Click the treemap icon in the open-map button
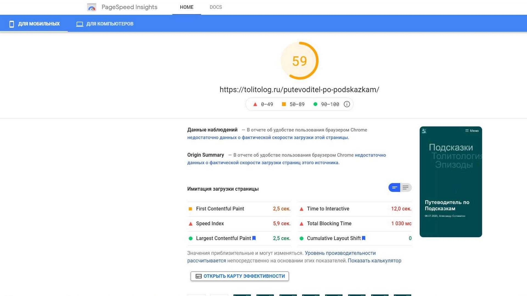Image resolution: width=527 pixels, height=296 pixels. (x=198, y=276)
